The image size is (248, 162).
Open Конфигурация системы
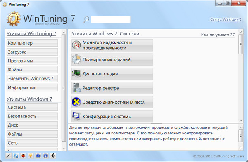click(x=112, y=116)
